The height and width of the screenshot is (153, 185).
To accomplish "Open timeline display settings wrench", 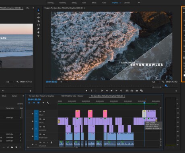I will [x=48, y=103].
